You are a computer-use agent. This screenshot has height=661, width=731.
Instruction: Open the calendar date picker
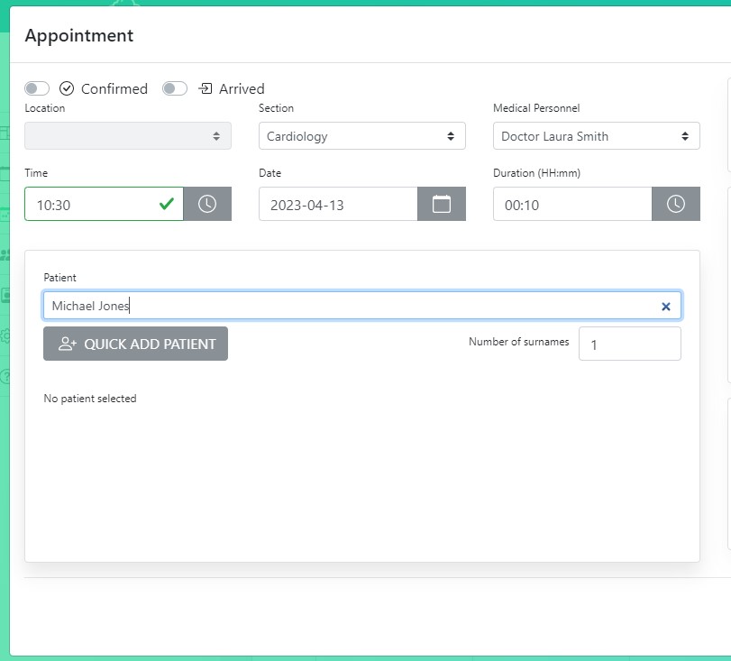(442, 204)
